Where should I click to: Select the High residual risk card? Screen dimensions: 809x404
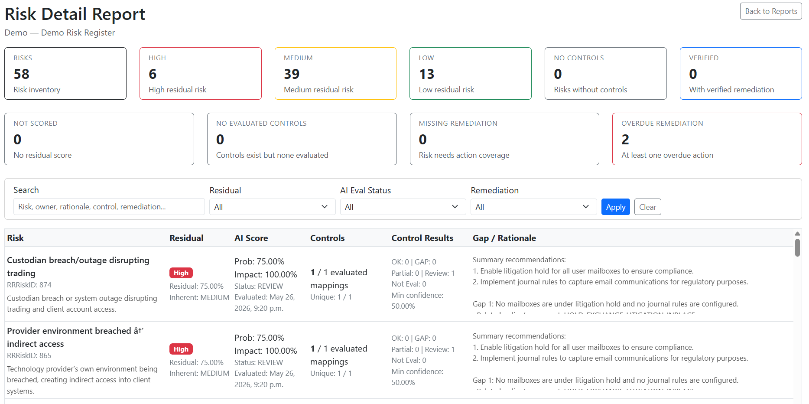(x=200, y=74)
